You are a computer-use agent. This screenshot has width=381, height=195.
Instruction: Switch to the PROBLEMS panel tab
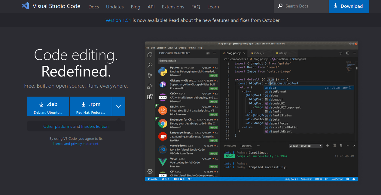point(230,146)
